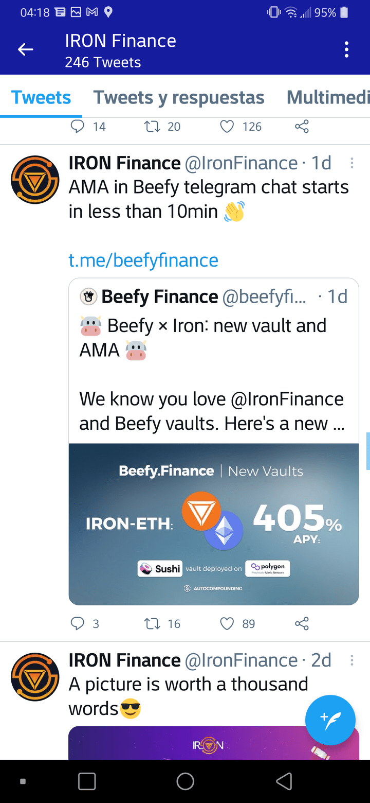Reply to the top tweet with 14 replies

(77, 127)
